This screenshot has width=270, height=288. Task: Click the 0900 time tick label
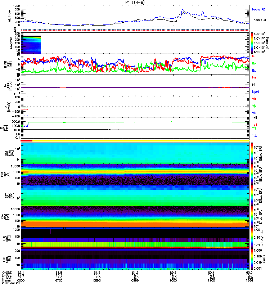tap(135, 280)
